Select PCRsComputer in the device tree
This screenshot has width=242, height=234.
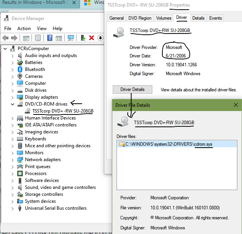coord(33,49)
